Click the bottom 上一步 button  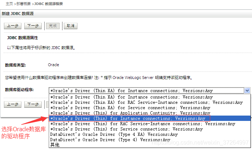(12, 104)
